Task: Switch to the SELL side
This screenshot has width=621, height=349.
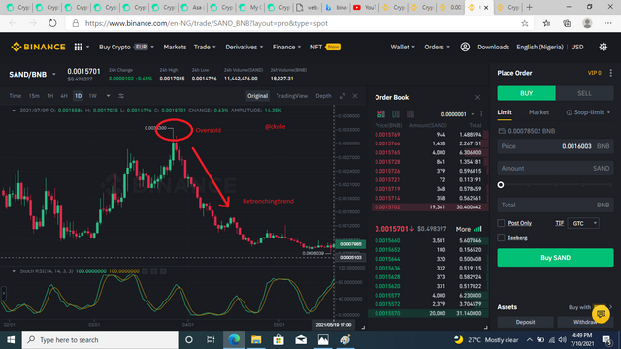Action: [x=584, y=93]
